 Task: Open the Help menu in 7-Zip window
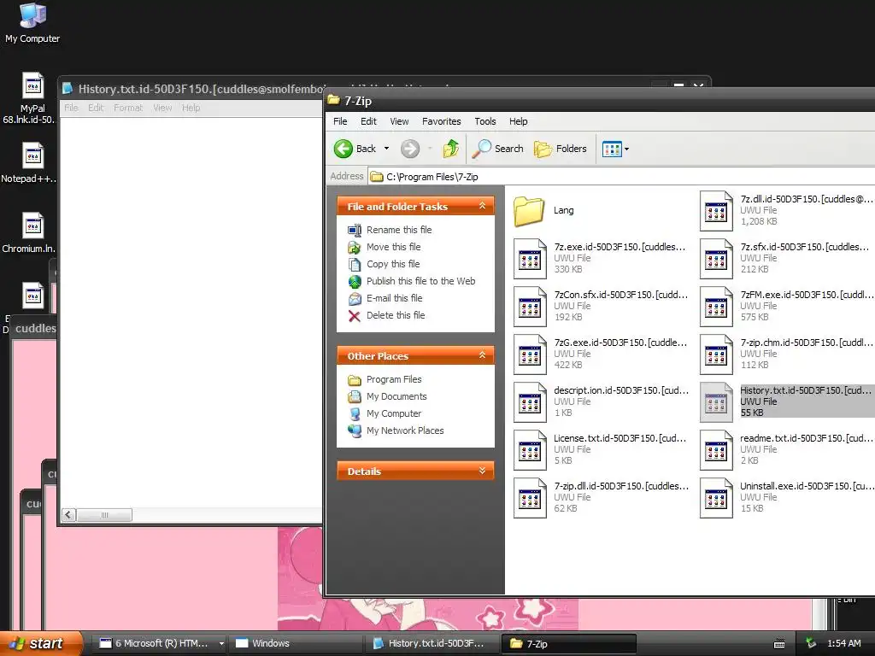point(518,121)
